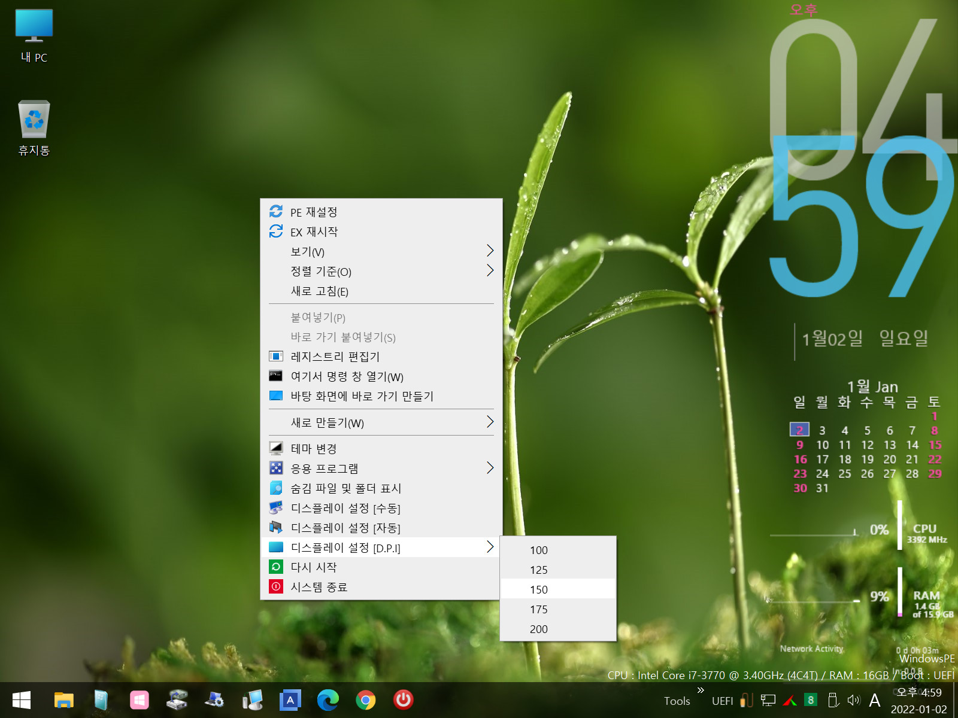Launch Google Chrome from the taskbar
958x718 pixels.
tap(366, 700)
